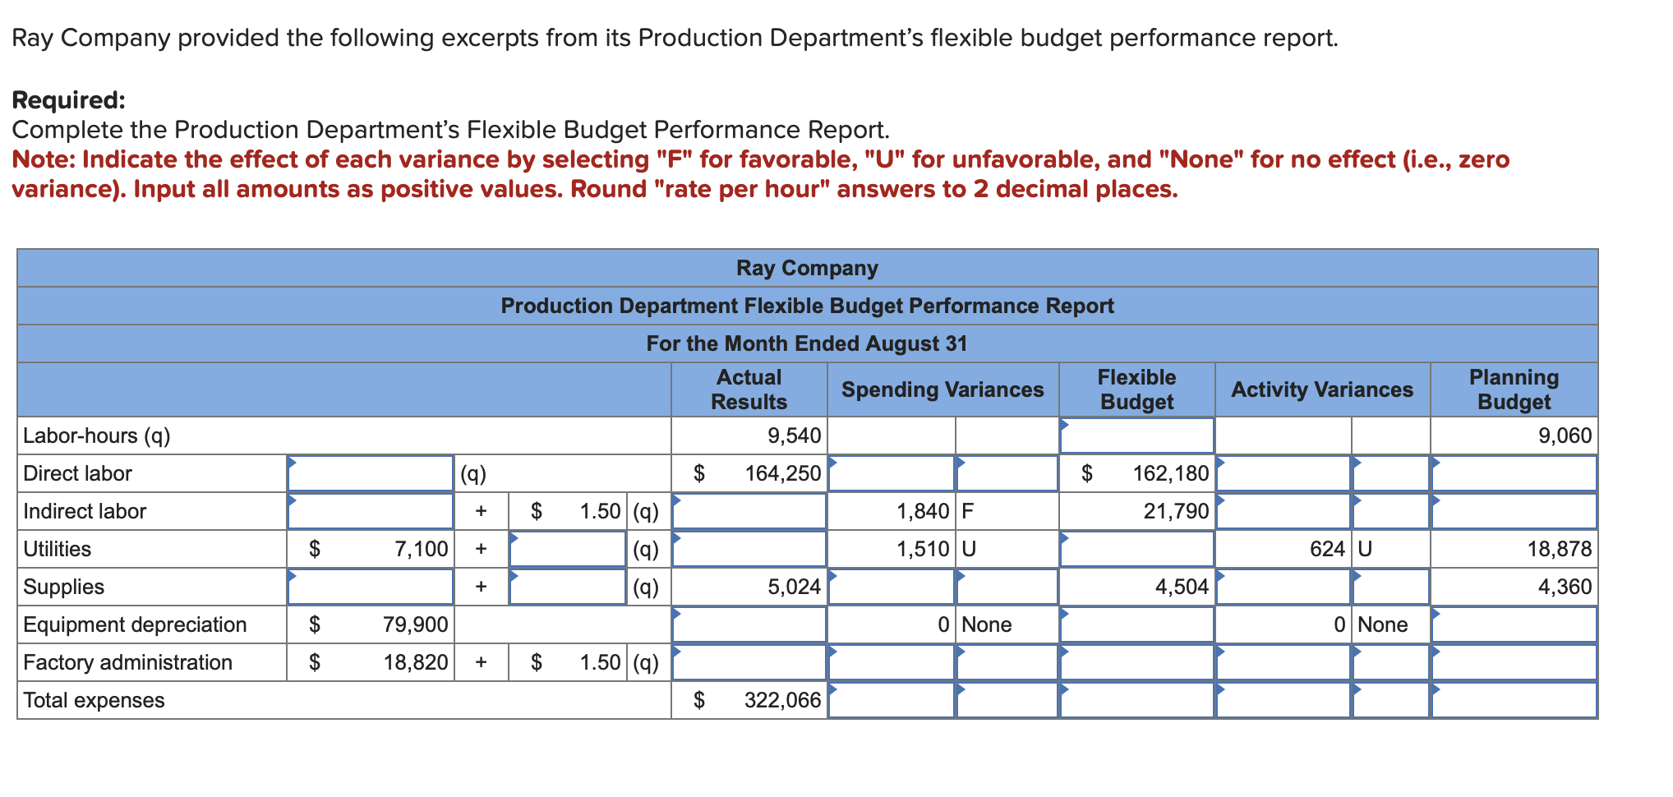Click the 9,060 planning labor-hours value
The height and width of the screenshot is (797, 1673).
pyautogui.click(x=1565, y=435)
